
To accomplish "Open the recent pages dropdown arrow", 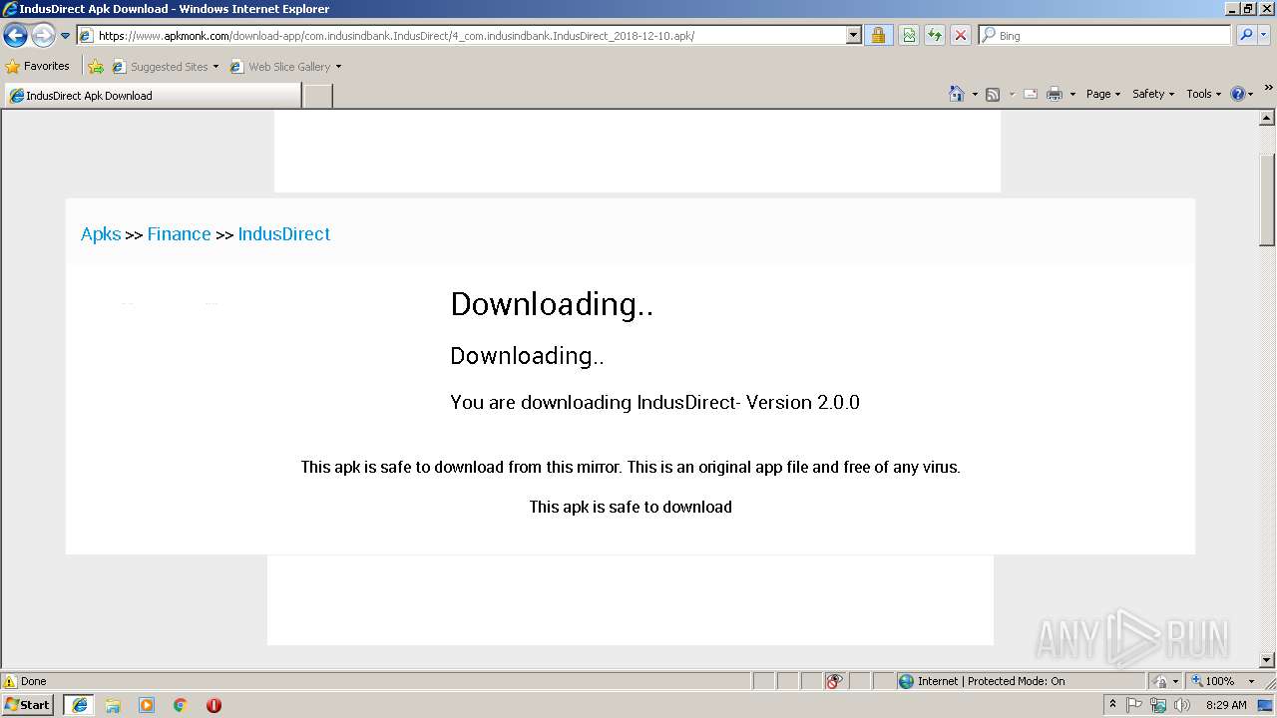I will click(x=66, y=36).
